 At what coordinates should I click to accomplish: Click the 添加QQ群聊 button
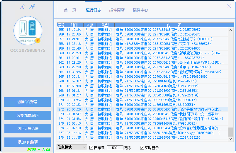(28, 142)
